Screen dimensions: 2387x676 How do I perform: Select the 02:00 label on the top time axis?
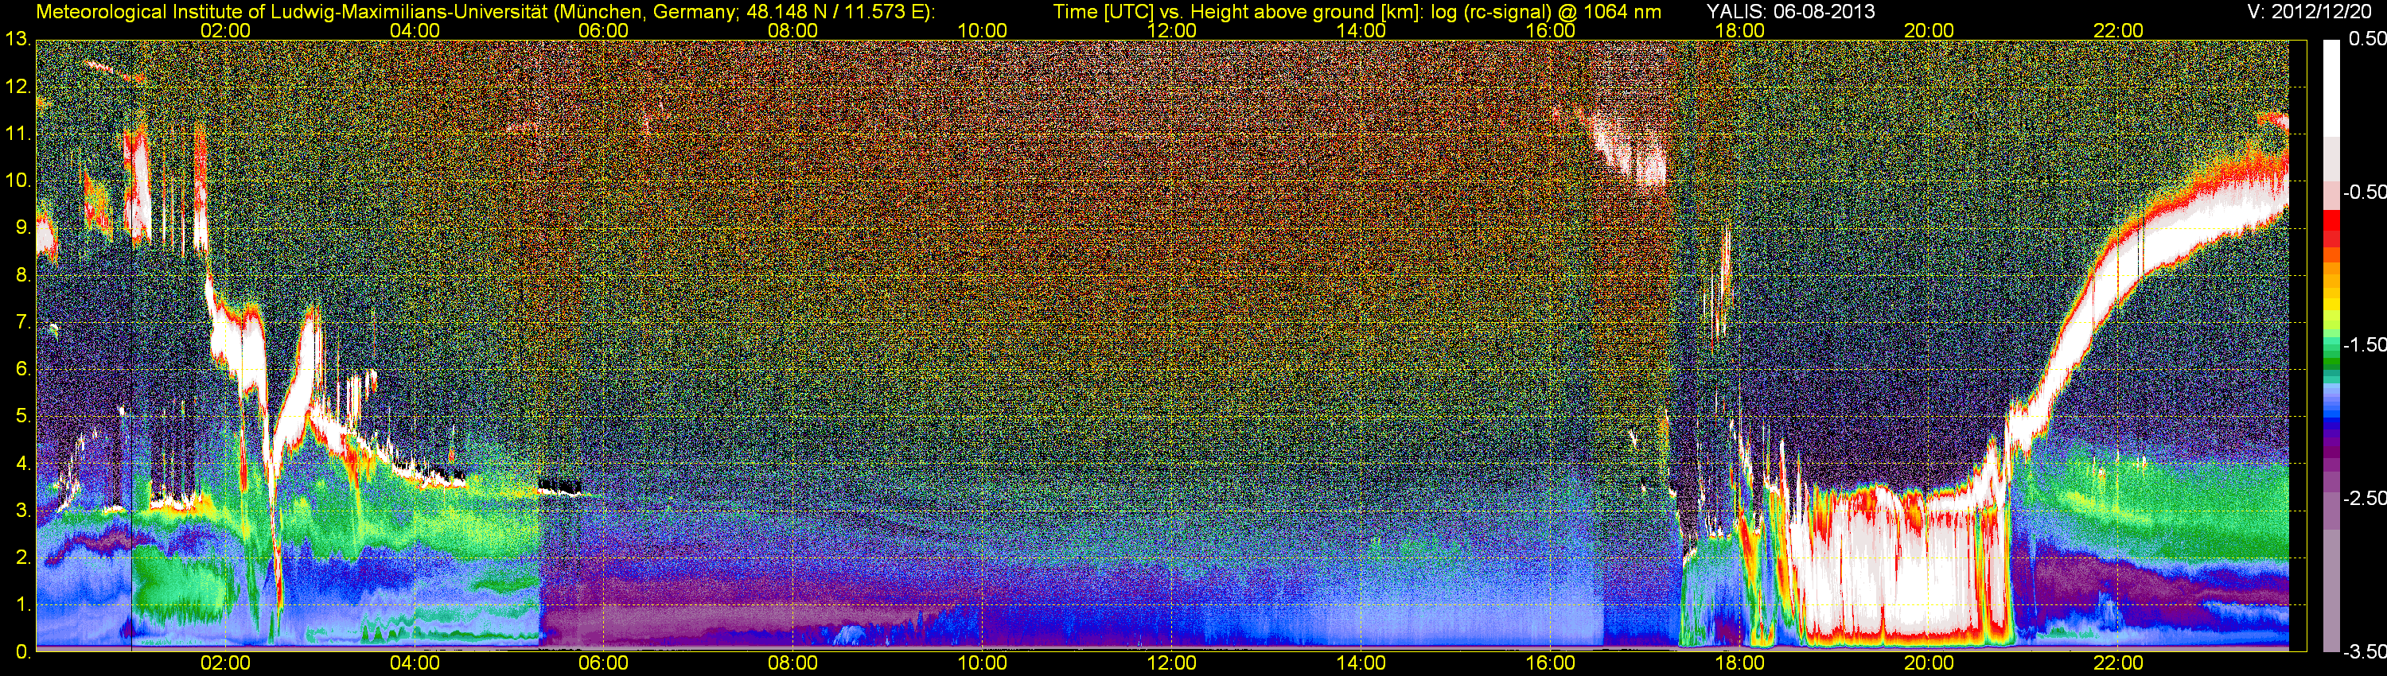(225, 30)
